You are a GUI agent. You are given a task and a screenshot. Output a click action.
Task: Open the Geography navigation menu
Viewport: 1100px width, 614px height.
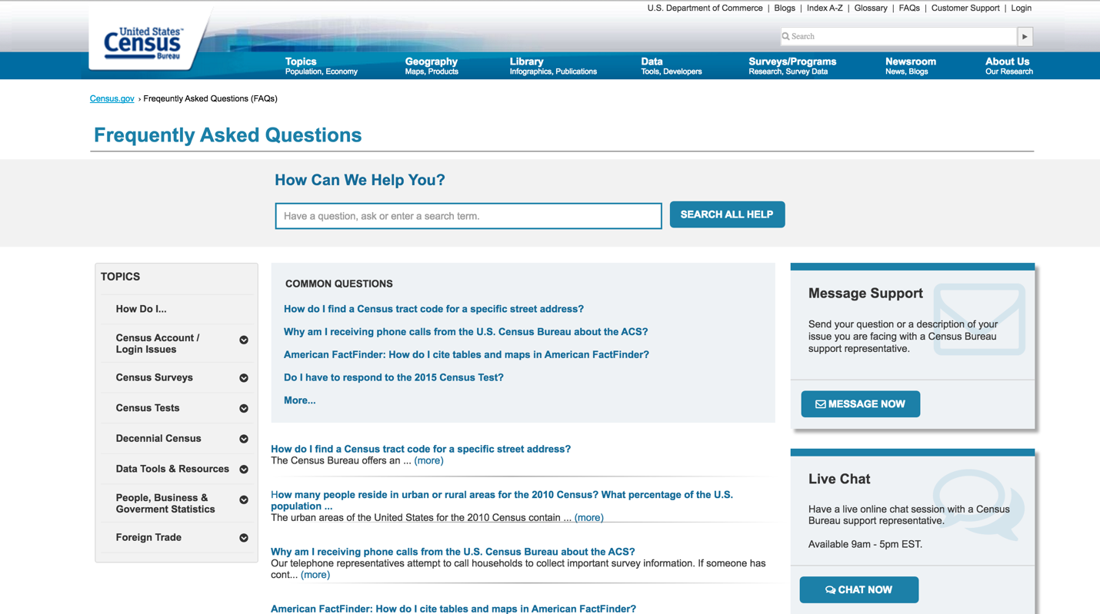(432, 66)
